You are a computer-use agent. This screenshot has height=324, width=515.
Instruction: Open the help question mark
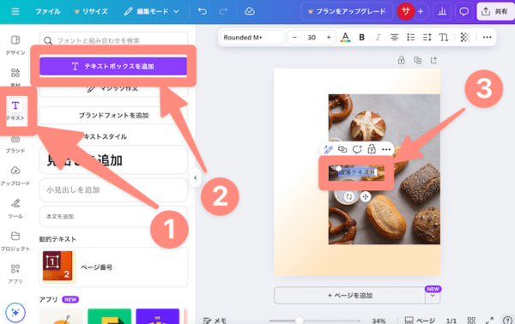(507, 320)
